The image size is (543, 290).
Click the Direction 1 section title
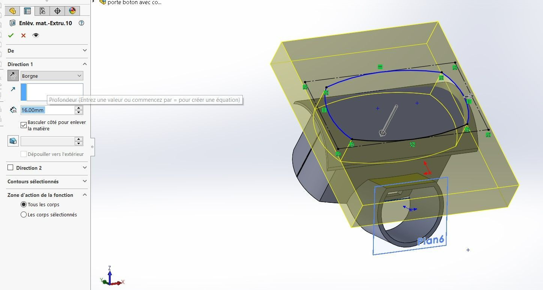coord(20,64)
